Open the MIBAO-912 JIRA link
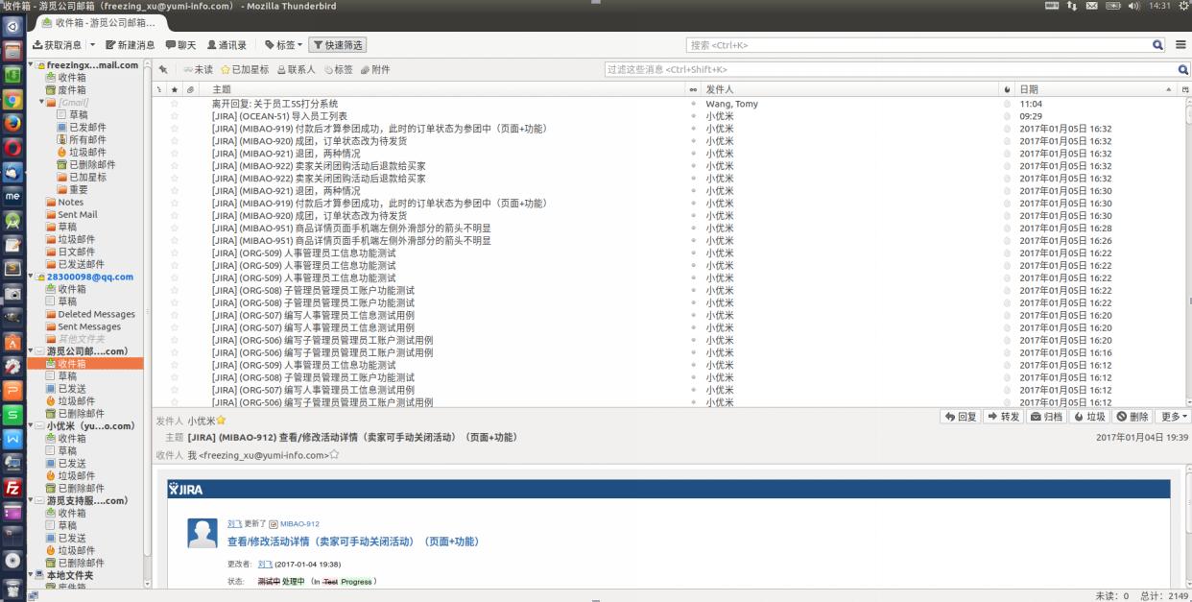This screenshot has height=602, width=1192. click(x=298, y=523)
